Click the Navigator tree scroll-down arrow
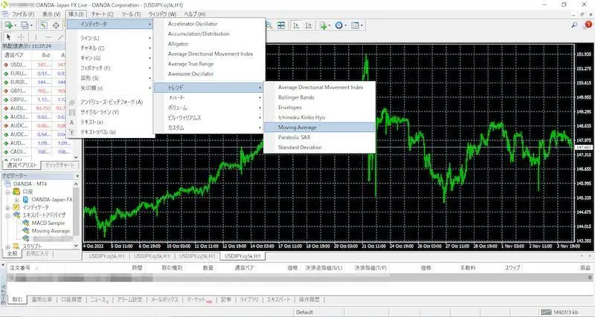 pos(76,246)
